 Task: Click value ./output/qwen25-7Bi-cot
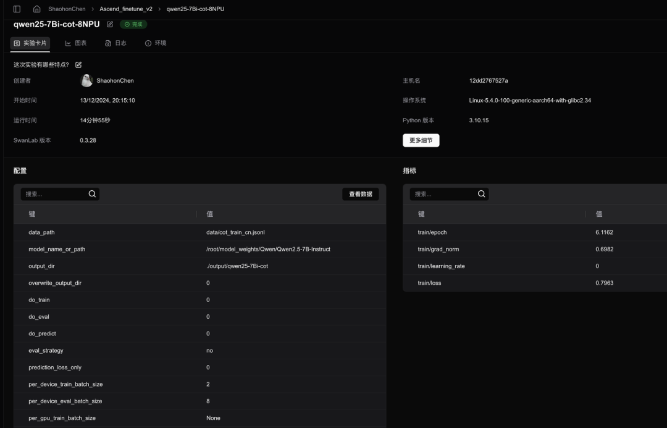pyautogui.click(x=237, y=266)
